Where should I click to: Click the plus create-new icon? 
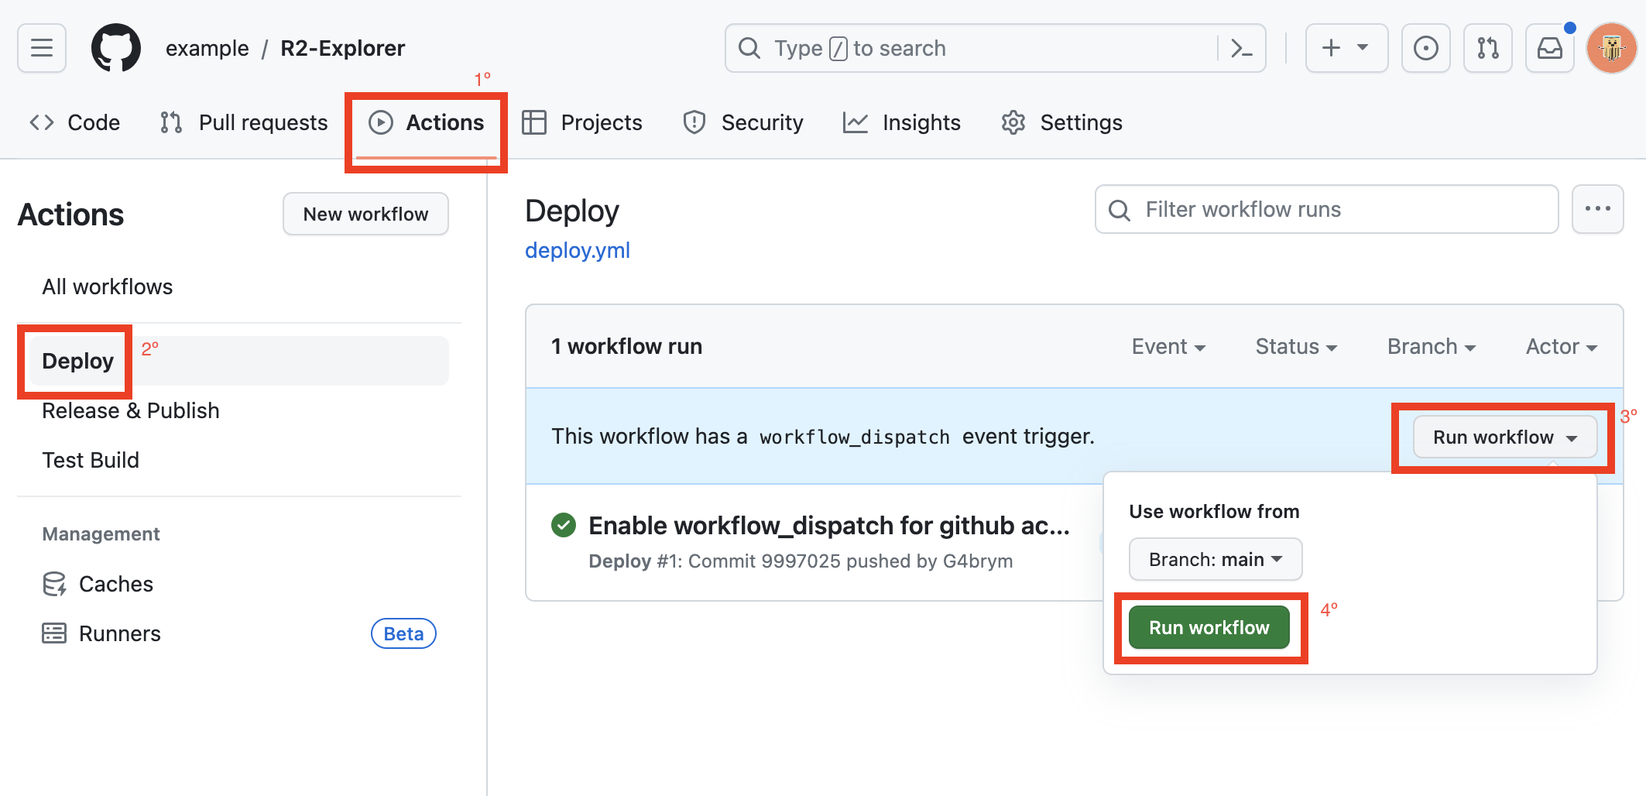tap(1331, 48)
